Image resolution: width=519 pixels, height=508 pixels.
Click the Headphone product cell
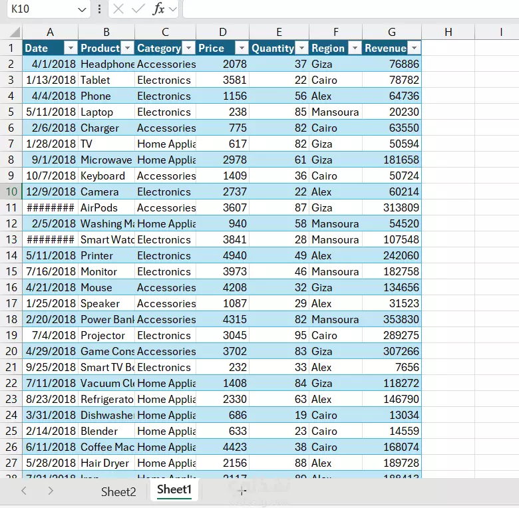(x=106, y=64)
